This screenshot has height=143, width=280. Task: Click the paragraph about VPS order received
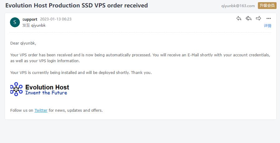tap(140, 58)
